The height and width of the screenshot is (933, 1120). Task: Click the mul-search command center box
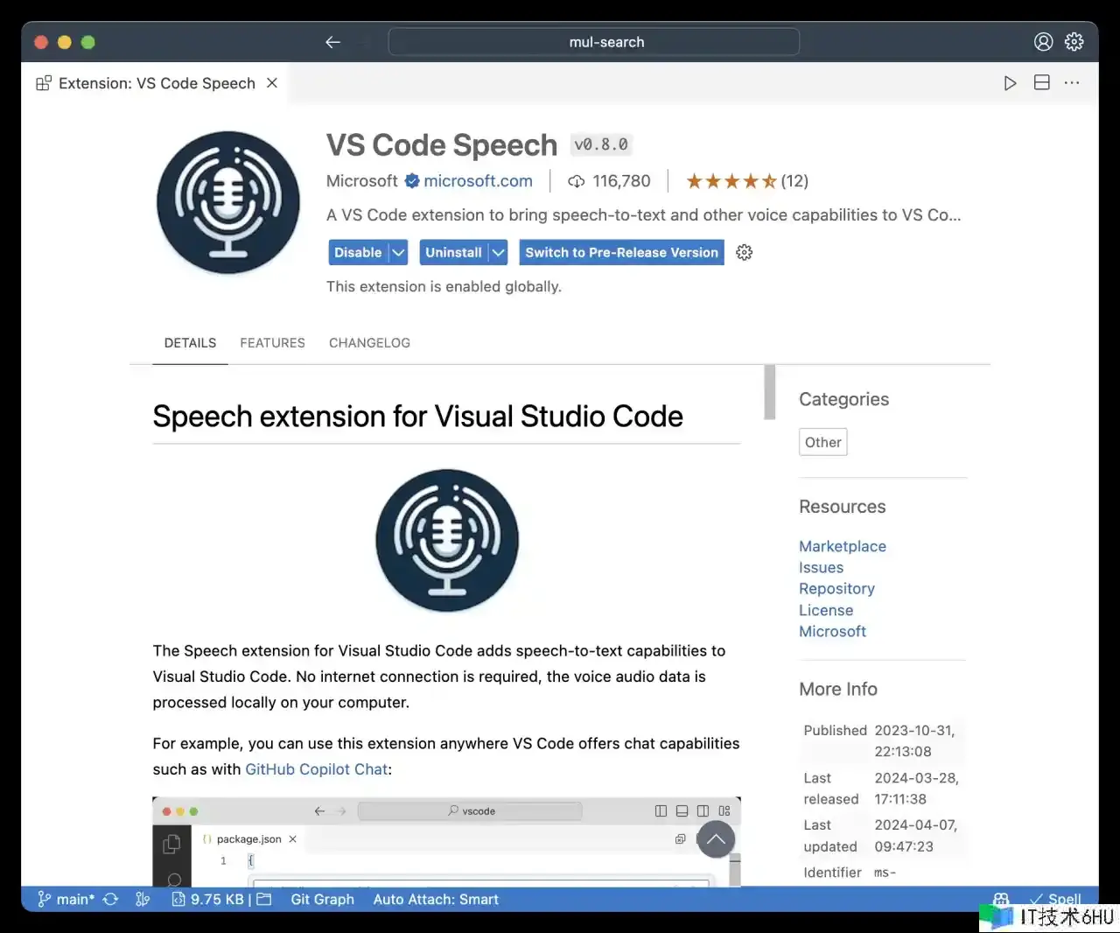coord(594,42)
